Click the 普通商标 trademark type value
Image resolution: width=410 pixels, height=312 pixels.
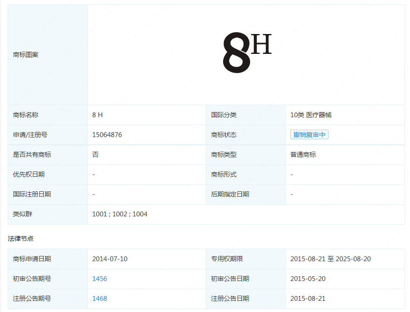coord(303,155)
